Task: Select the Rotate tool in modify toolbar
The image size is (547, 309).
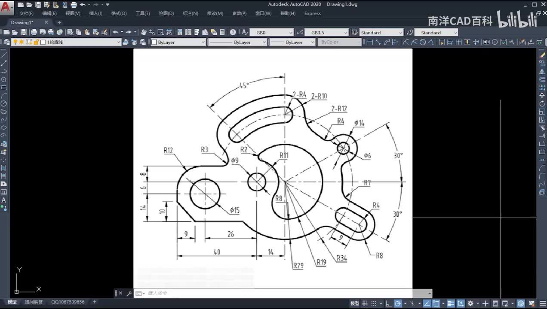Action: [542, 103]
